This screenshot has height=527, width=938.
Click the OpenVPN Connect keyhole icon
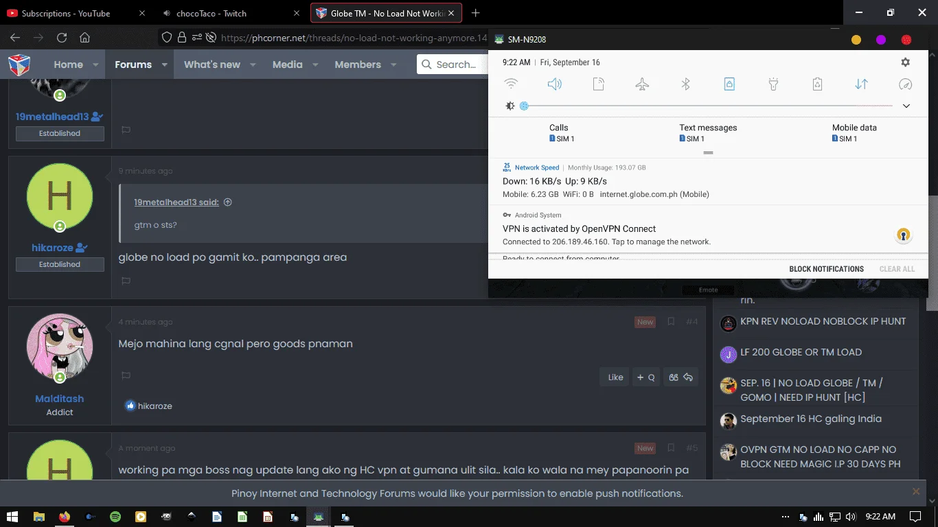click(x=903, y=235)
